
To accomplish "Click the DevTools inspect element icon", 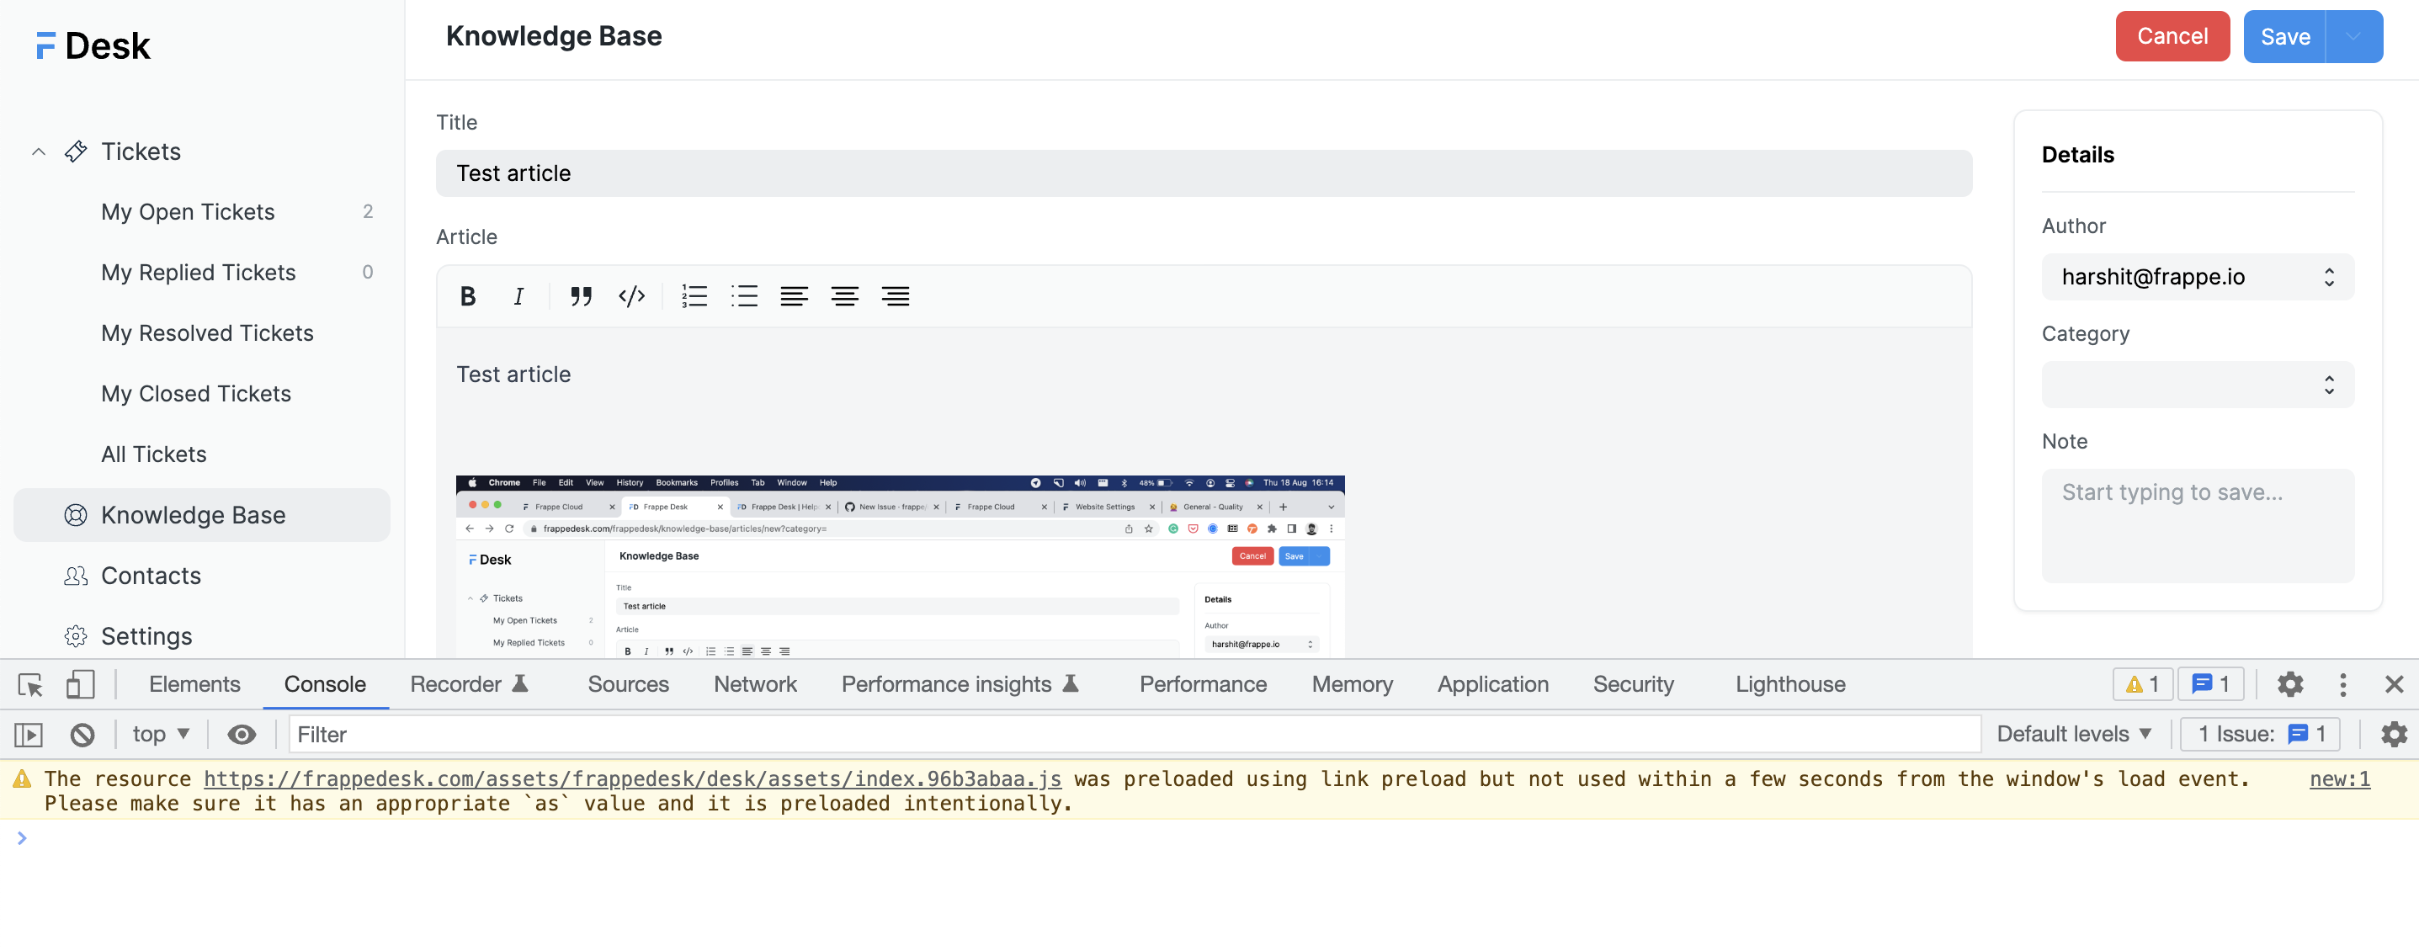I will click(30, 684).
